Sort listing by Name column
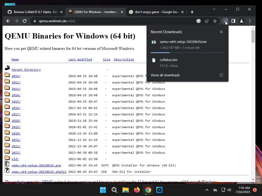Screen dimensions: 262x196 (x=15, y=59)
